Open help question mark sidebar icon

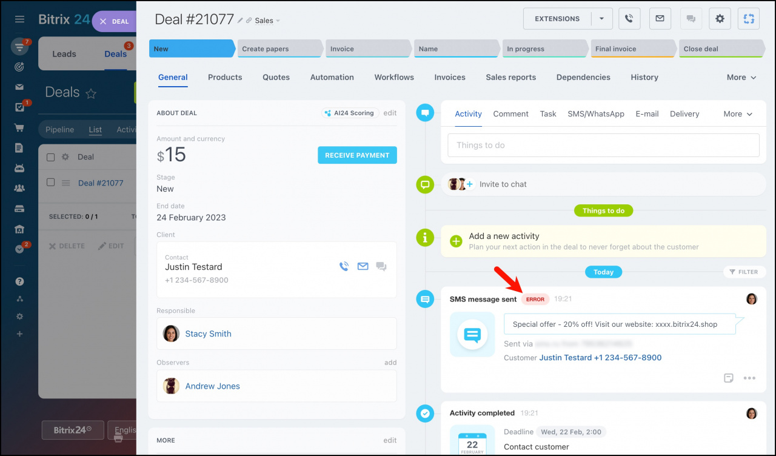pos(19,281)
